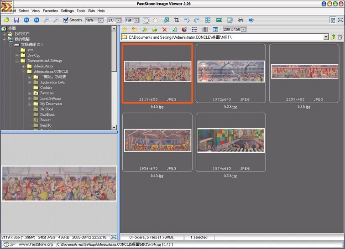The height and width of the screenshot is (249, 345).
Task: Click the www.FastStone.org link
Action: [x=36, y=244]
